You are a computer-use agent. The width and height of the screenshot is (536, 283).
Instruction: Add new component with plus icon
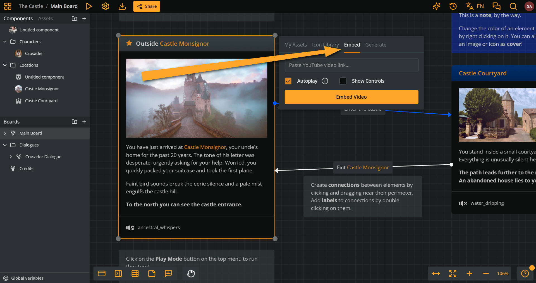coord(84,18)
